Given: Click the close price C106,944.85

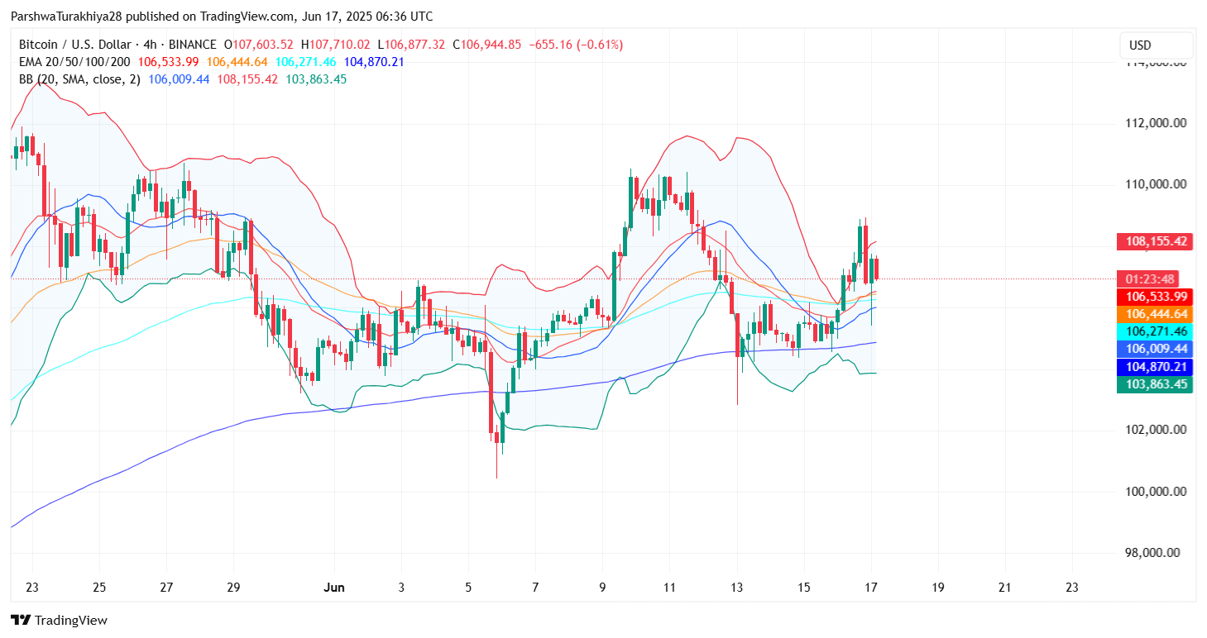Looking at the screenshot, I should point(487,45).
